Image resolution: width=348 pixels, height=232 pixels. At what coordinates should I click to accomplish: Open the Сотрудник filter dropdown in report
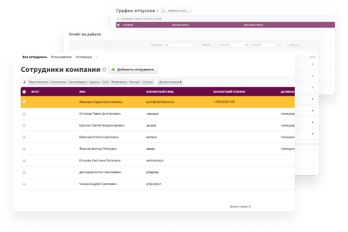pos(179,45)
